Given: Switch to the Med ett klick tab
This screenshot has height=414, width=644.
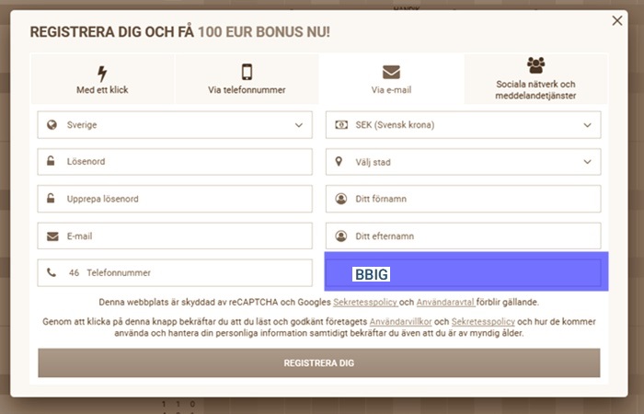Looking at the screenshot, I should 102,79.
